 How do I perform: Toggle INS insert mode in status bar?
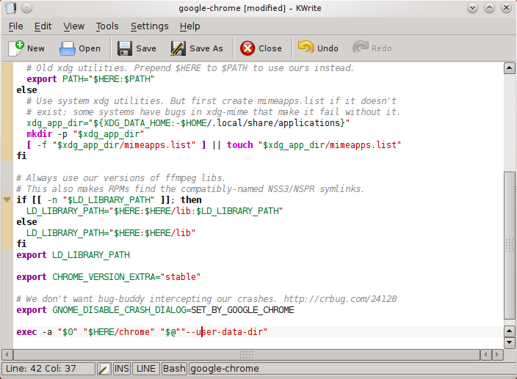coord(121,369)
